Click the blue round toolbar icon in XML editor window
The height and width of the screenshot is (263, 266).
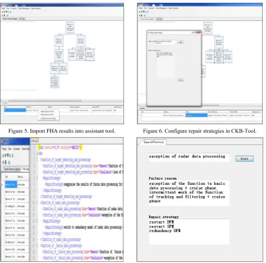pyautogui.click(x=9, y=162)
